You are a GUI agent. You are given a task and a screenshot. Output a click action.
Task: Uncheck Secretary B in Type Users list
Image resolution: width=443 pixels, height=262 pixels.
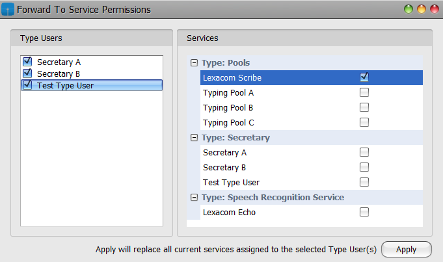pyautogui.click(x=27, y=73)
